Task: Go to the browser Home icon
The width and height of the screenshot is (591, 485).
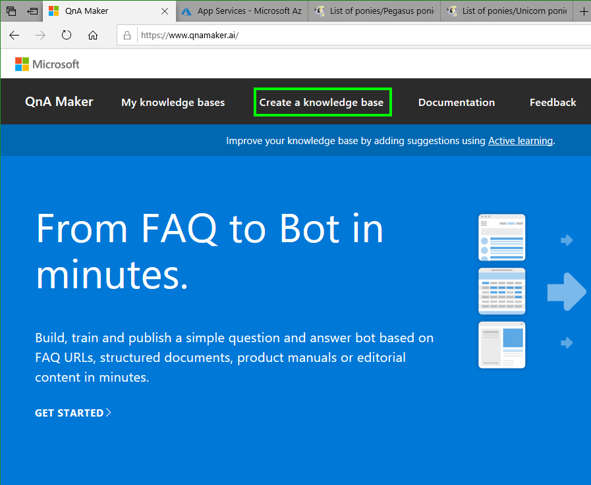Action: (x=93, y=36)
